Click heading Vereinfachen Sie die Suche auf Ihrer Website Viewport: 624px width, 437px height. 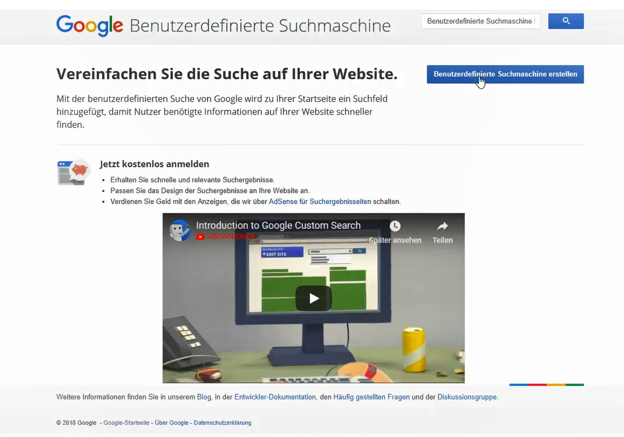coord(227,74)
